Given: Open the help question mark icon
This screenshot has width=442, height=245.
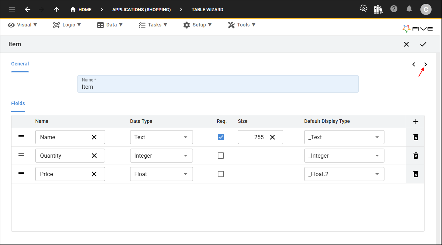Looking at the screenshot, I should (394, 9).
